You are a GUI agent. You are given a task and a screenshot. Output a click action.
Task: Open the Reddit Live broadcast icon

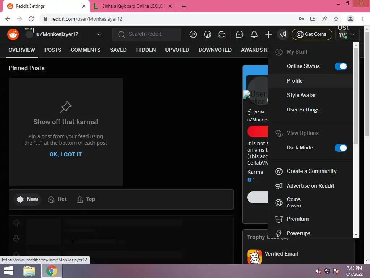222,34
